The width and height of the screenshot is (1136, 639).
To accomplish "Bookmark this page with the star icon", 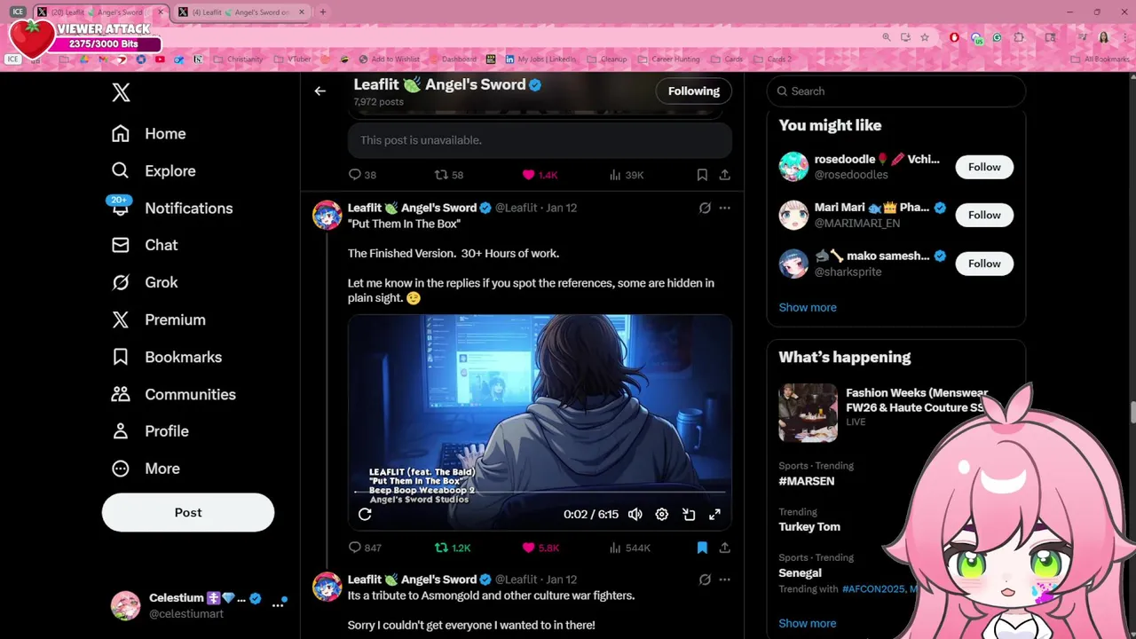I will (925, 37).
